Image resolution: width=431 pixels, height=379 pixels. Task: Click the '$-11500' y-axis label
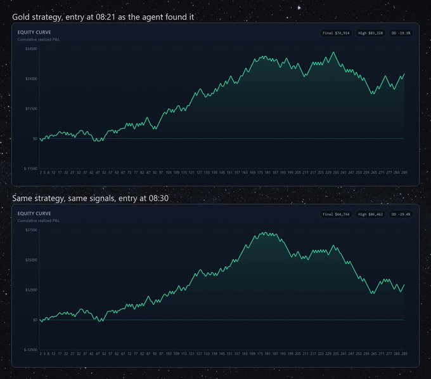click(x=30, y=168)
